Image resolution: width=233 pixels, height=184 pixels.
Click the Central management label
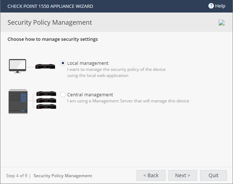click(x=90, y=95)
